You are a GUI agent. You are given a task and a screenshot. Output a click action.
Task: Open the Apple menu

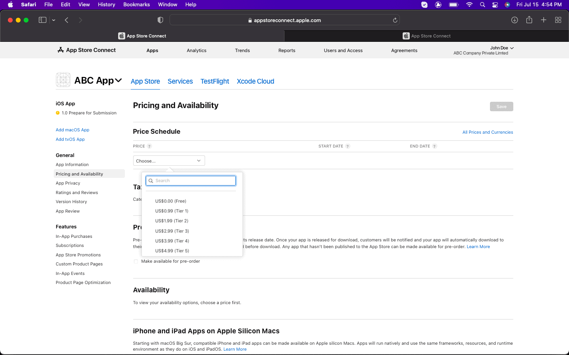pos(11,5)
